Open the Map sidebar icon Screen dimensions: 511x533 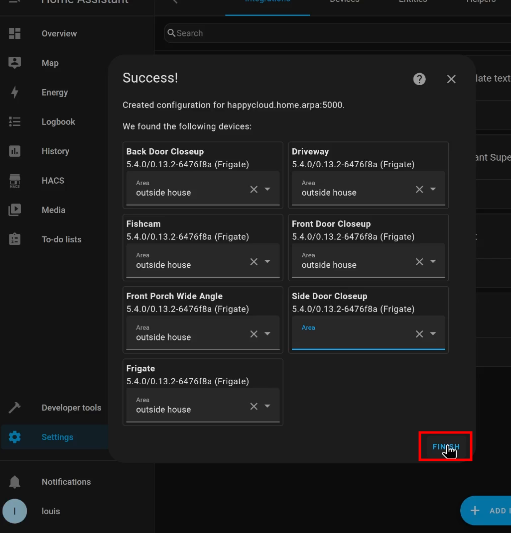(x=14, y=63)
